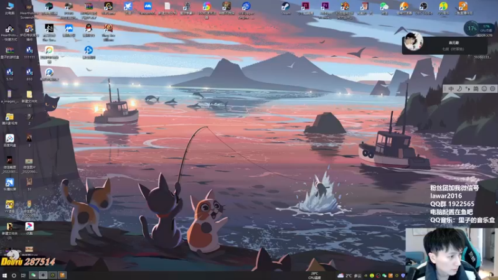
Task: Launch the 乐播投屏 shortcut
Action: pos(9,184)
